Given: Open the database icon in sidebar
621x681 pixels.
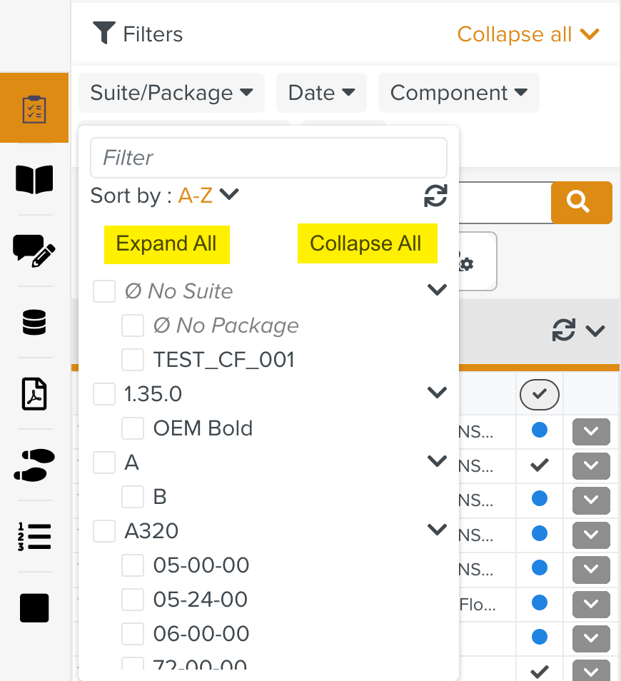Looking at the screenshot, I should pyautogui.click(x=34, y=323).
